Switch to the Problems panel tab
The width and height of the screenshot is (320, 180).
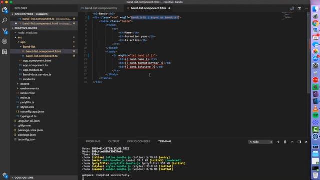[93, 141]
